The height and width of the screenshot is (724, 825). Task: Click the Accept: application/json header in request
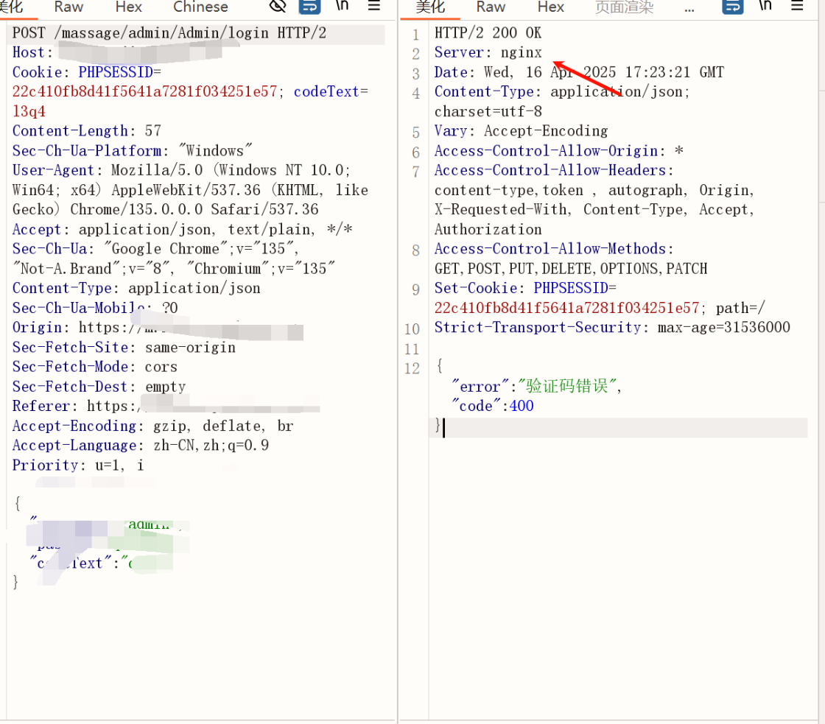(x=182, y=229)
